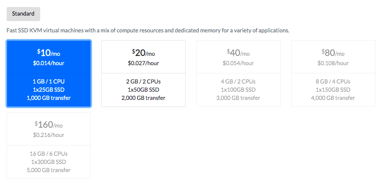Select the $10/mo plan card
Screen dimensions: 382x185
49,74
